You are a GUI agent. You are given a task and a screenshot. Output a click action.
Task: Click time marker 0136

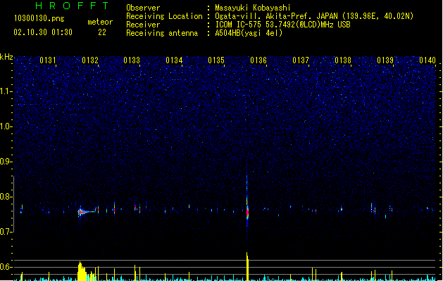tap(258, 60)
